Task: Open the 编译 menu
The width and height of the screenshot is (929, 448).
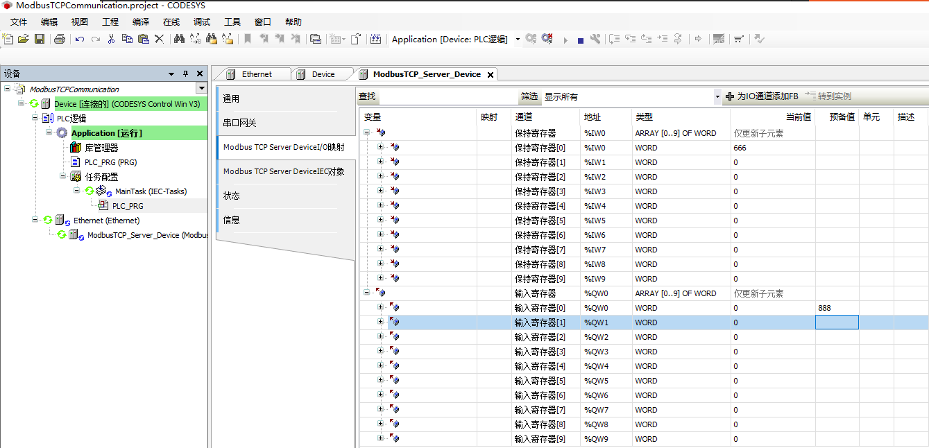Action: click(141, 21)
